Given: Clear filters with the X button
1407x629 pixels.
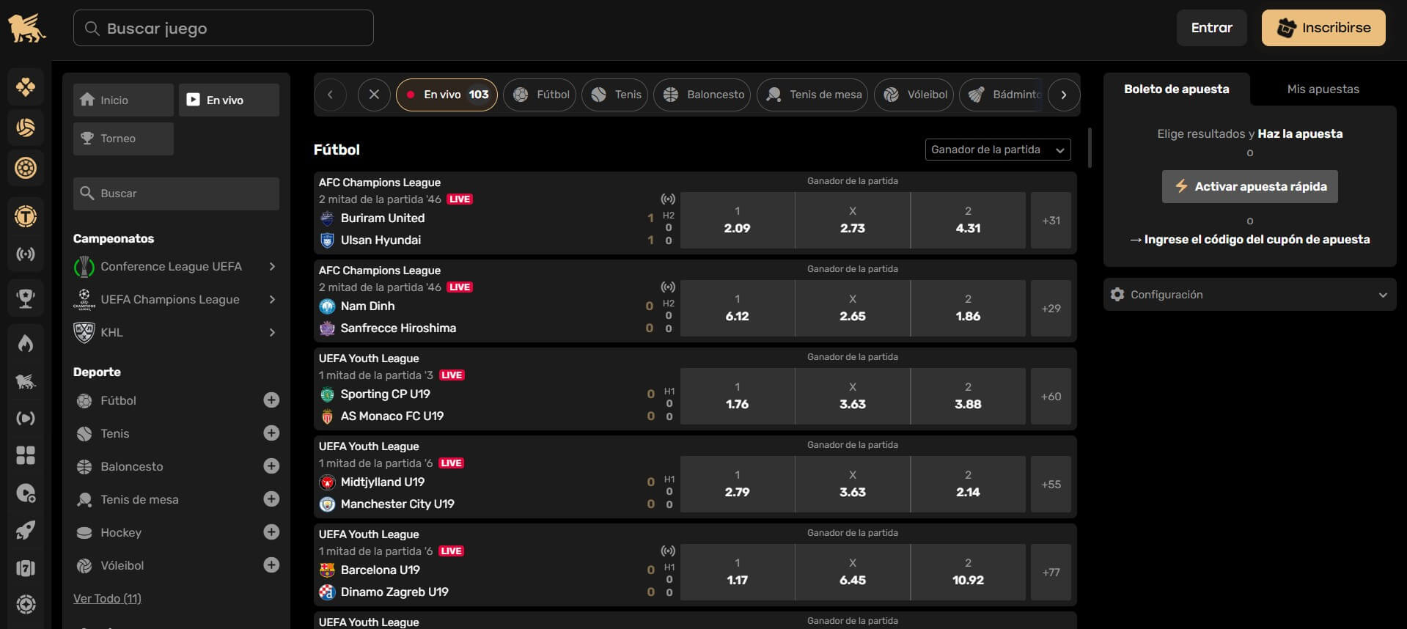Looking at the screenshot, I should tap(374, 95).
